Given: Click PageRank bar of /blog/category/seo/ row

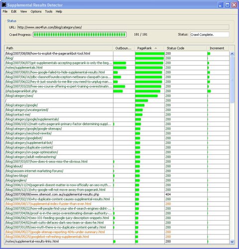Looking at the screenshot, I should tap(146, 96).
